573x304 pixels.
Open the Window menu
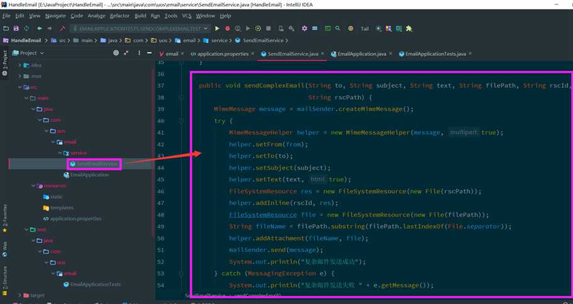click(x=205, y=16)
